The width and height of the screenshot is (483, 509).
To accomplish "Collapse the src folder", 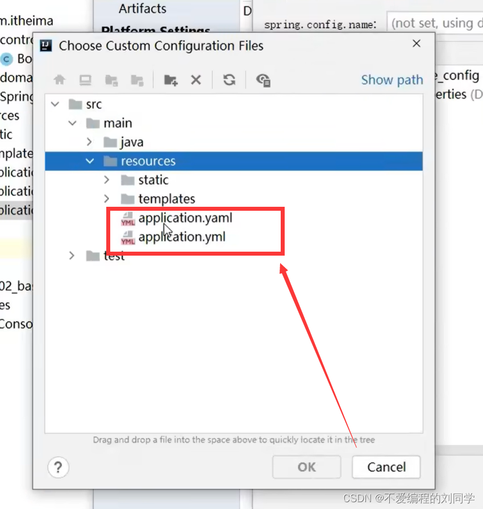I will pyautogui.click(x=55, y=104).
